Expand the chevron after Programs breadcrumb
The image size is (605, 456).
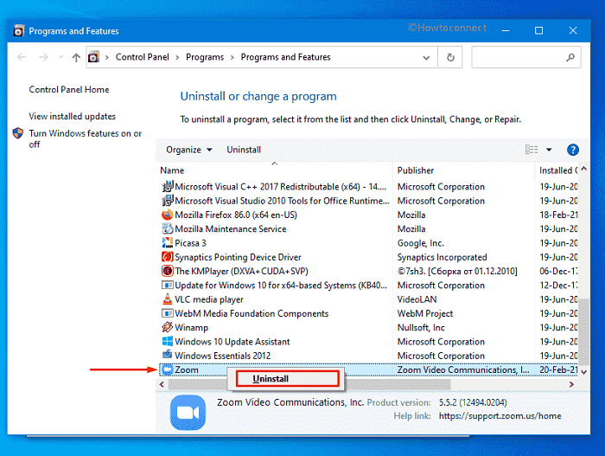pyautogui.click(x=232, y=58)
